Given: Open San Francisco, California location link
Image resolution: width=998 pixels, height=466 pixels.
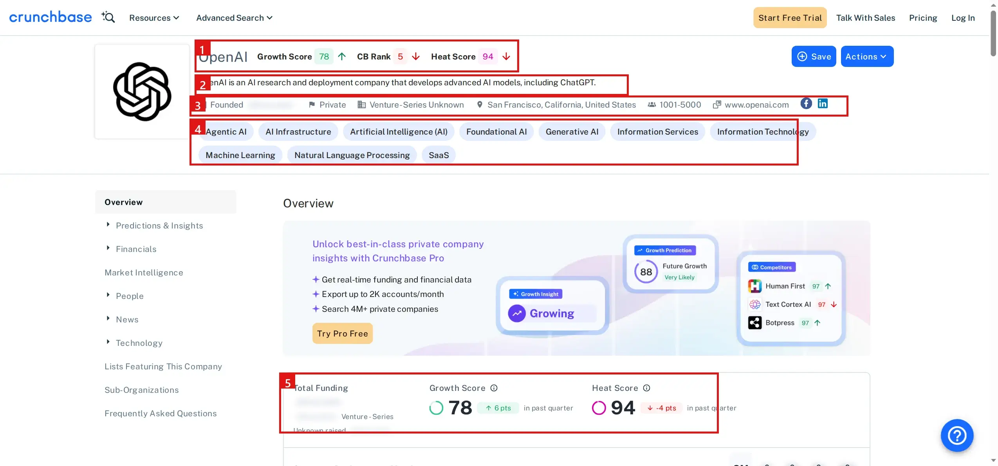Looking at the screenshot, I should [x=561, y=105].
